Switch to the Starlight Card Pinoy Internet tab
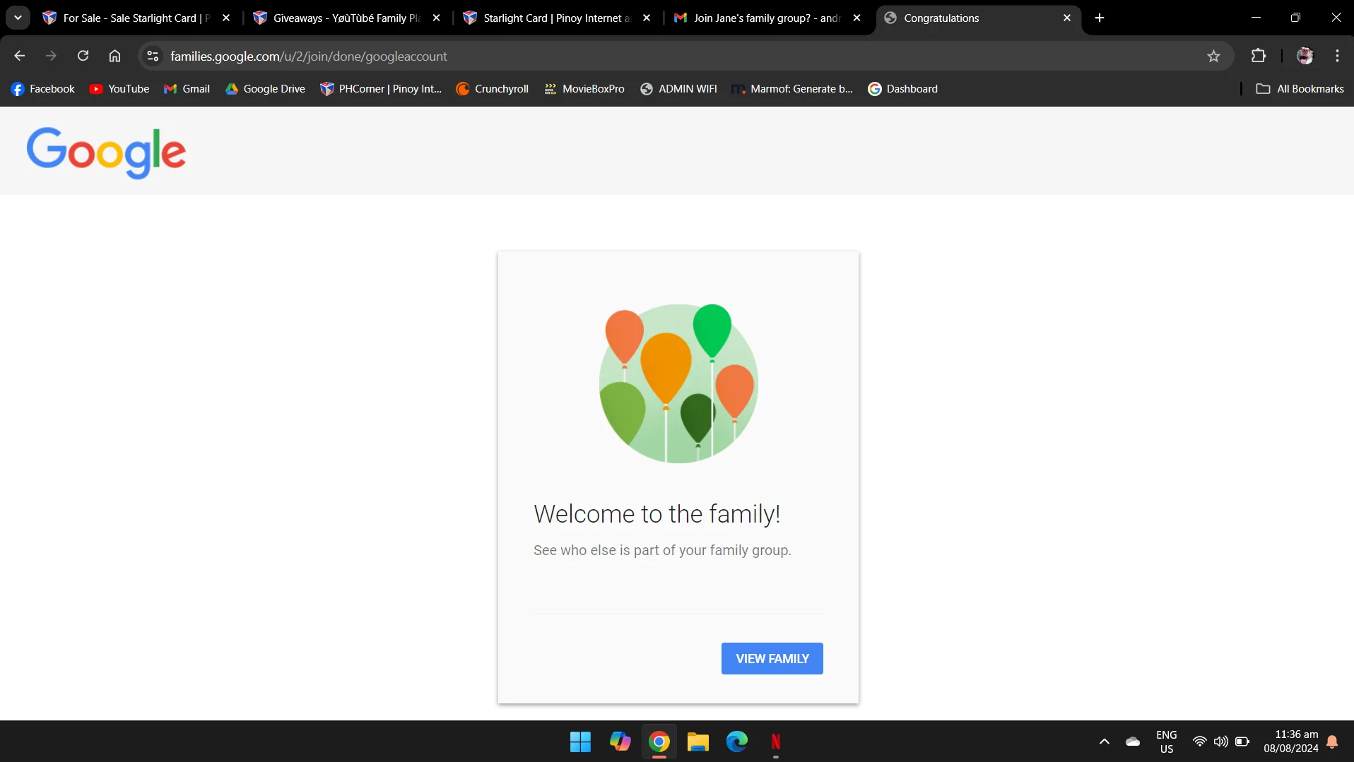This screenshot has height=762, width=1354. click(558, 18)
